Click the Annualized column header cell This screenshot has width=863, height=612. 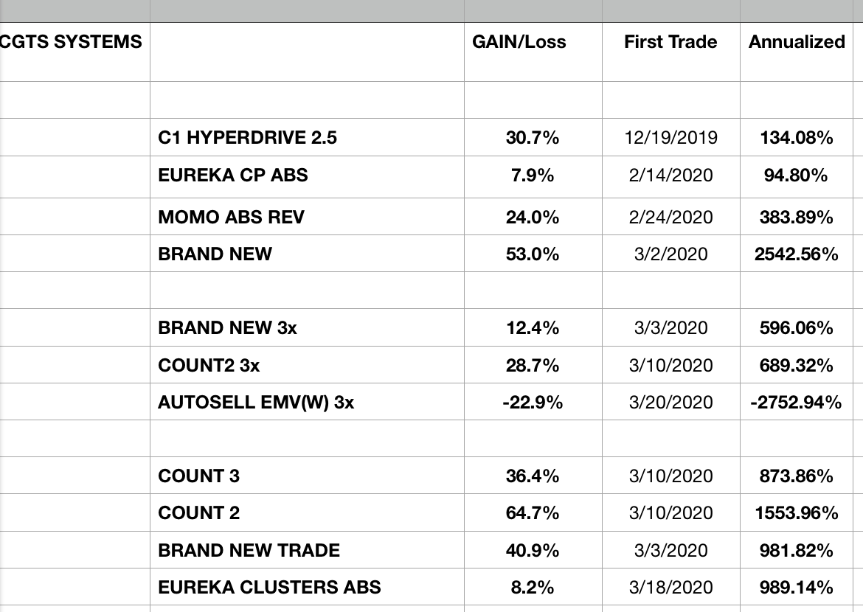[x=797, y=42]
